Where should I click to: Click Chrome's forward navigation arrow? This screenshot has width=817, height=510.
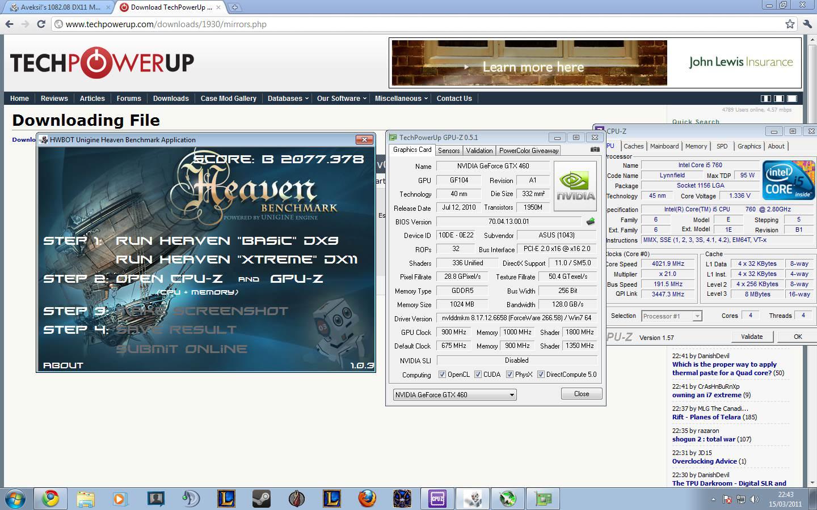pyautogui.click(x=25, y=24)
